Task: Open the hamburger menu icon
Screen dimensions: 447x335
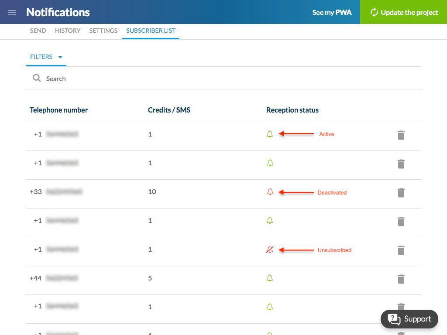Action: click(12, 12)
